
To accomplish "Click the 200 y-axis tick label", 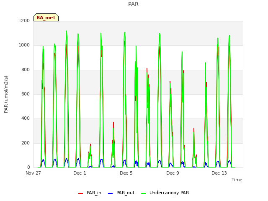I will tap(26, 143).
